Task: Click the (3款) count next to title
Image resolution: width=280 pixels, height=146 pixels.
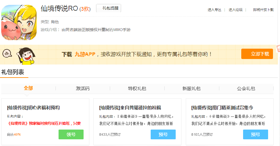Action: tap(85, 9)
